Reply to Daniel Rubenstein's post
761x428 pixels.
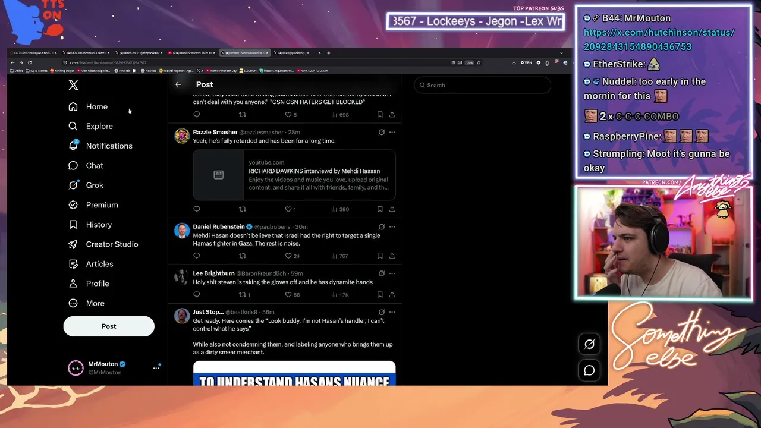pyautogui.click(x=197, y=256)
